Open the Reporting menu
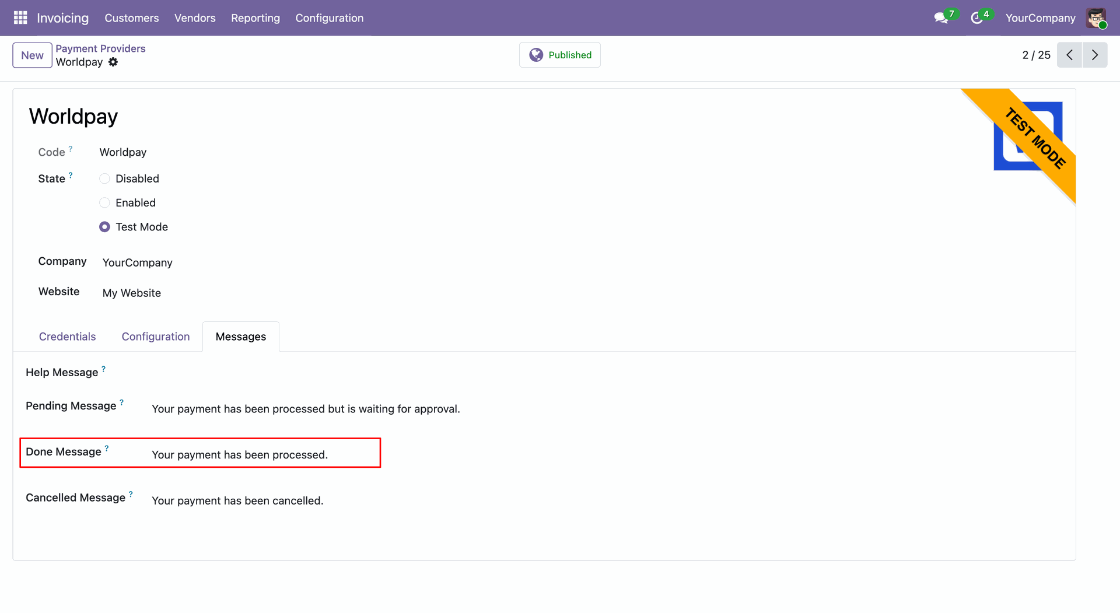The height and width of the screenshot is (613, 1120). tap(256, 18)
